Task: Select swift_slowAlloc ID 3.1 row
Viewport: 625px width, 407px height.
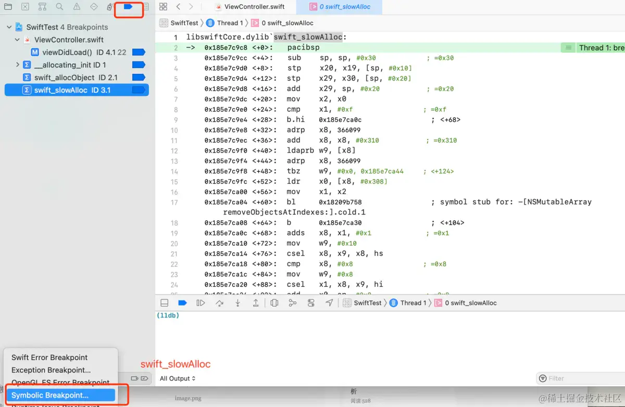Action: (x=77, y=90)
